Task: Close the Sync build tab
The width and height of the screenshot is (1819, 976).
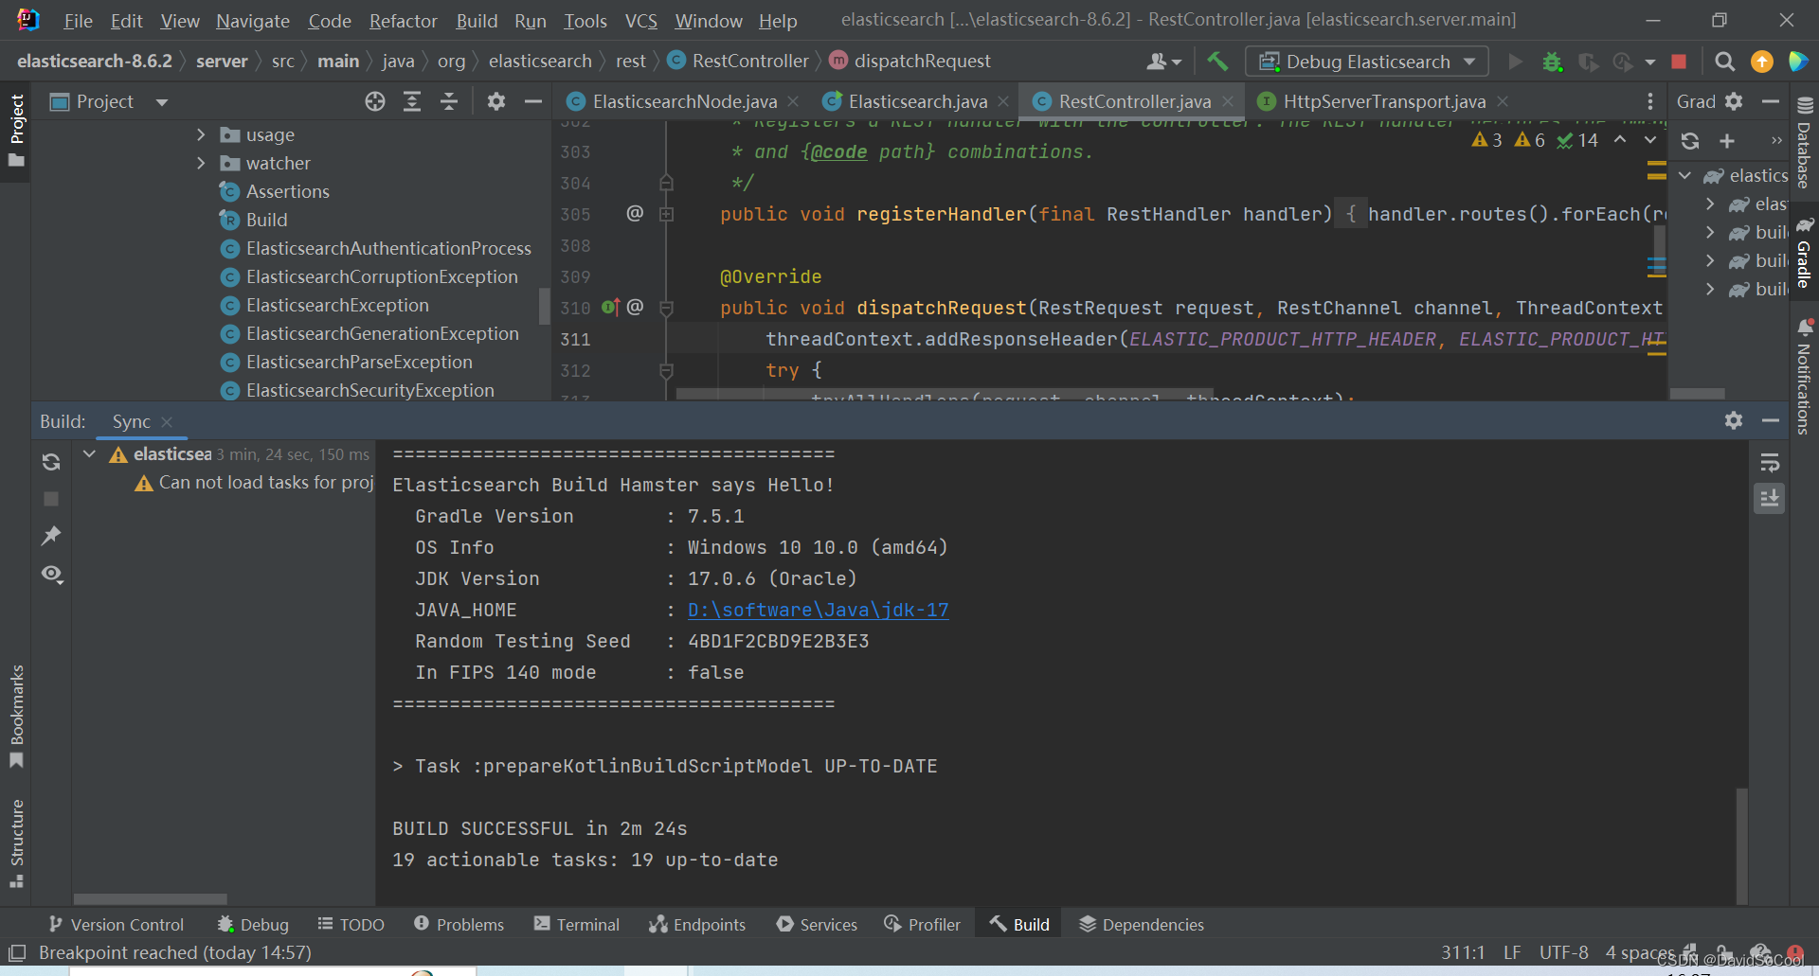Action: click(x=168, y=421)
